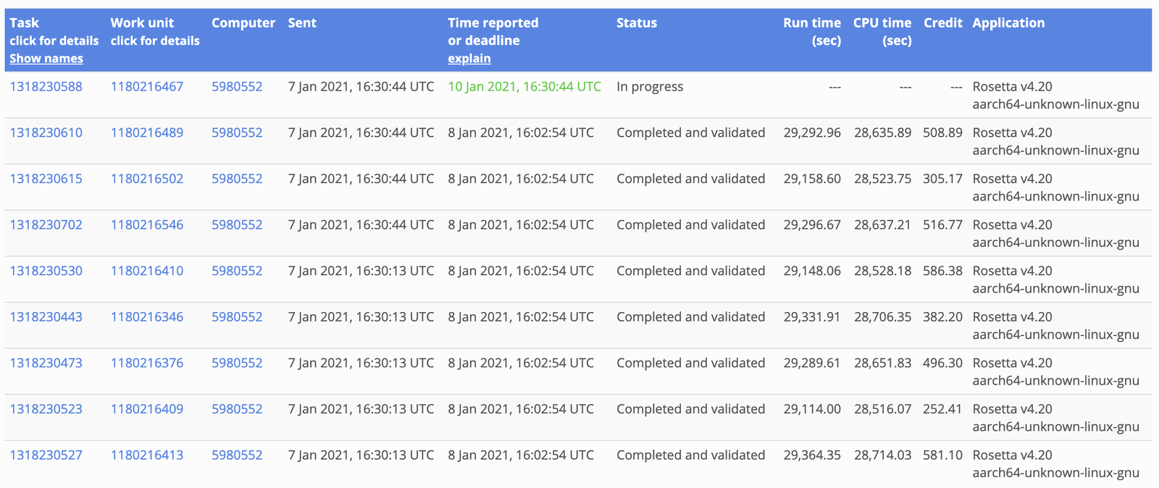The image size is (1159, 488).
Task: Open task 1318230443 details
Action: pos(46,317)
